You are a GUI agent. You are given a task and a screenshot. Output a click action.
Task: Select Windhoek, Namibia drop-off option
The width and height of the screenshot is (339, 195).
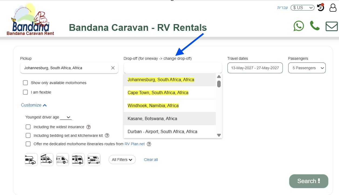click(153, 106)
